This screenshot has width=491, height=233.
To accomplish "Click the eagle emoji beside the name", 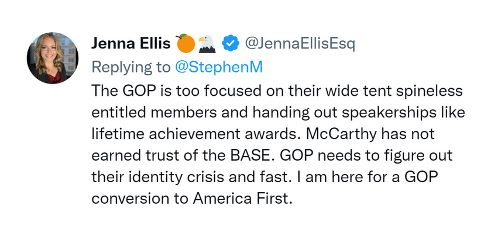I will click(207, 44).
